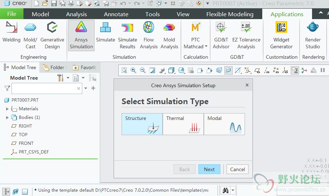This screenshot has height=196, width=329.
Task: Click the Save icon in quick access toolbar
Action: coord(54,3)
